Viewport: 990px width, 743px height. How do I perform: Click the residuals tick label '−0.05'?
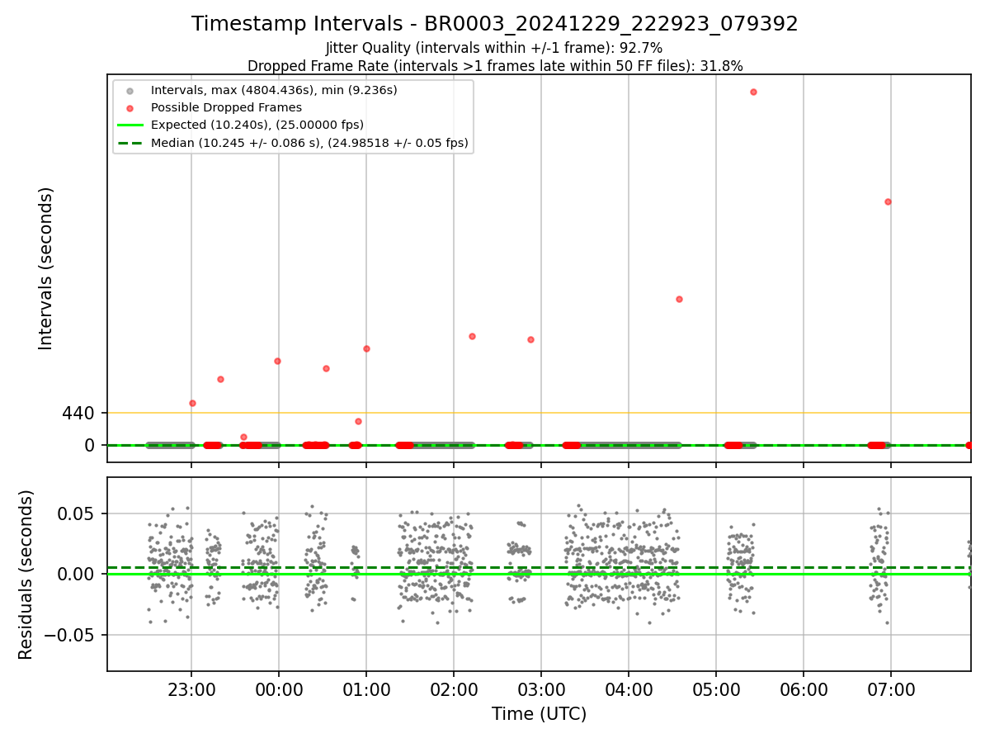pyautogui.click(x=70, y=635)
